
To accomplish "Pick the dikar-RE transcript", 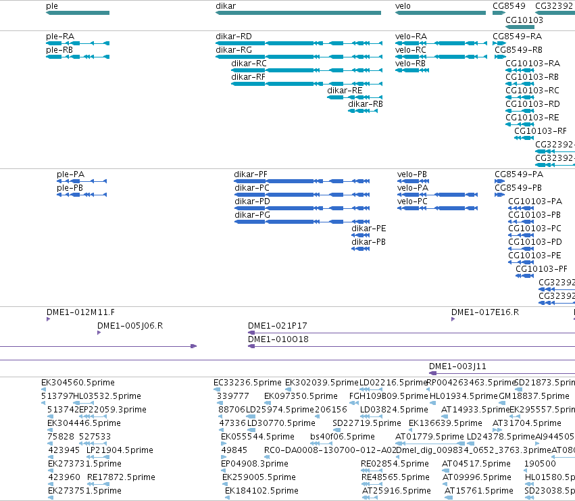I will click(355, 97).
